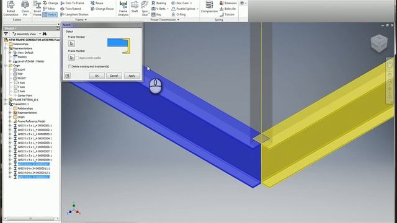This screenshot has height=223, width=397.
Task: Select the Bearing tool
Action: coord(159,3)
